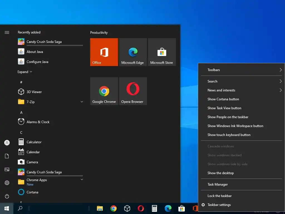Viewport: 285px width, 214px height.
Task: Toggle Show Cortana button
Action: [241, 99]
